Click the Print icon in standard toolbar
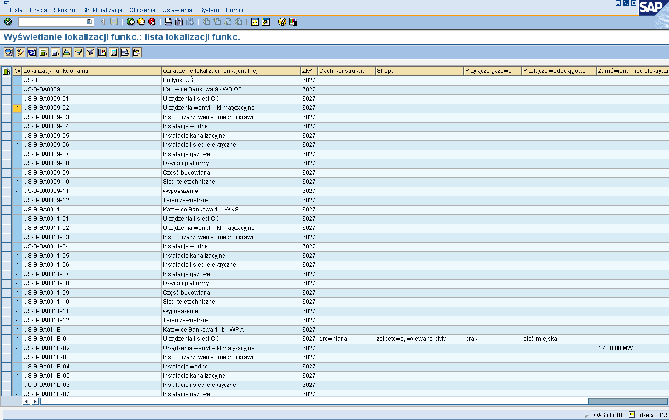The image size is (669, 420). 168,22
